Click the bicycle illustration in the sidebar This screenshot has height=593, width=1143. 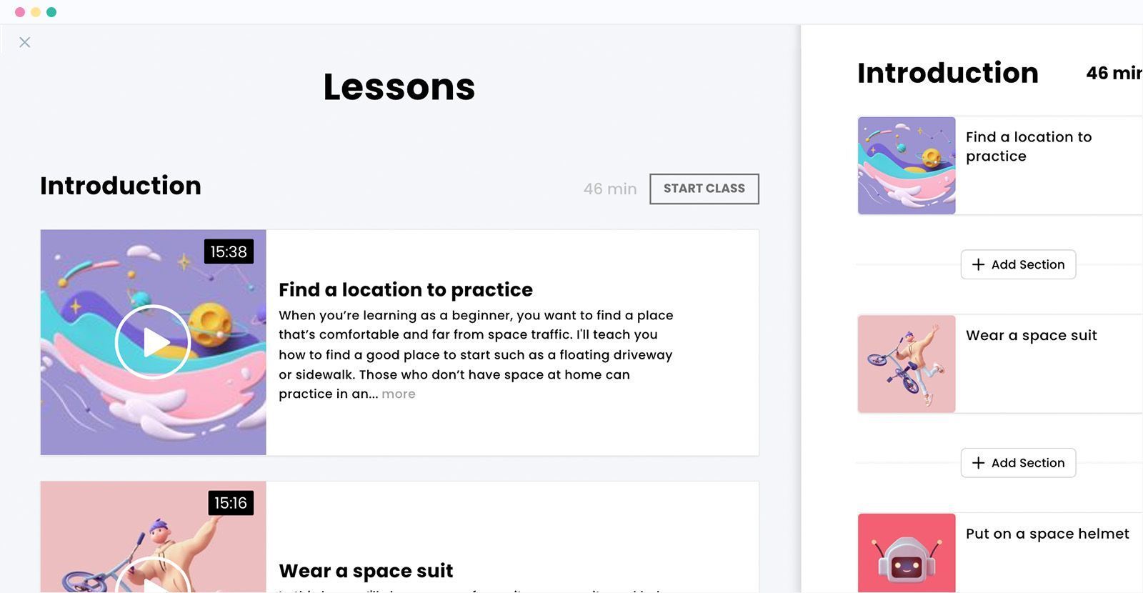coord(906,363)
